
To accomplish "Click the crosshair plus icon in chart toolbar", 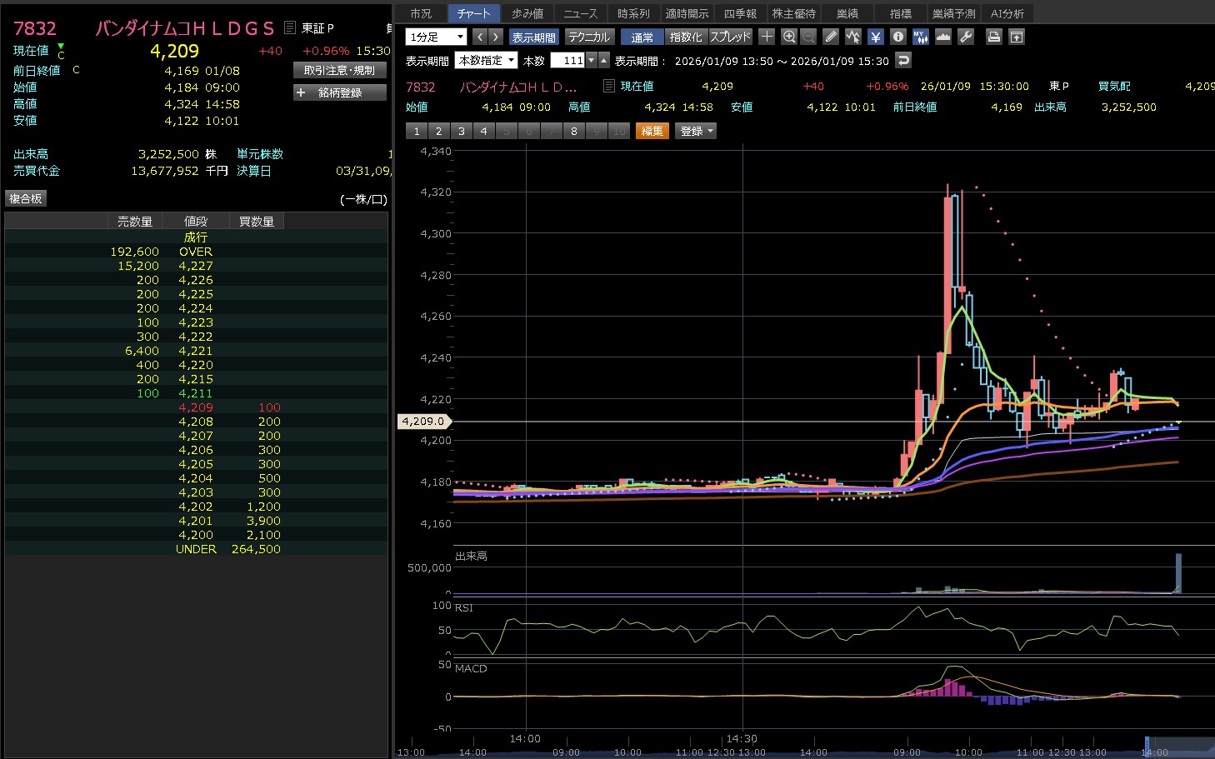I will tap(767, 37).
